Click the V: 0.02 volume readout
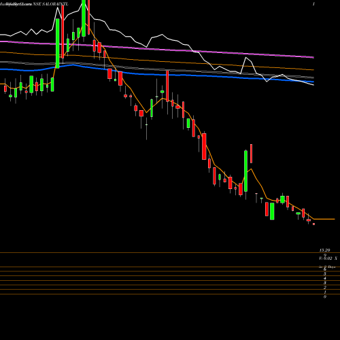Image resolution: width=340 pixels, height=340 pixels. pyautogui.click(x=328, y=258)
